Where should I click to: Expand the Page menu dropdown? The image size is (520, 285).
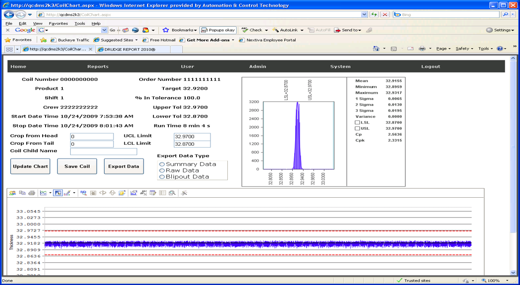pos(443,49)
